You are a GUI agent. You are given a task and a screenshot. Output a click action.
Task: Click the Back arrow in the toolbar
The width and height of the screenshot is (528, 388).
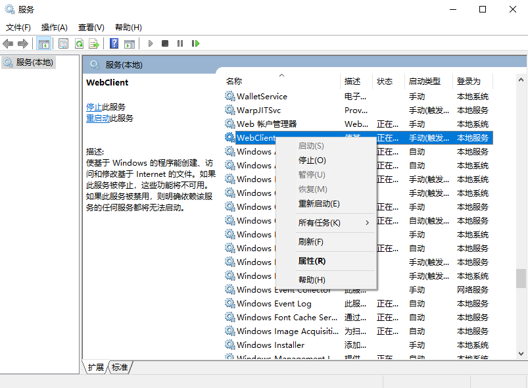tap(8, 43)
